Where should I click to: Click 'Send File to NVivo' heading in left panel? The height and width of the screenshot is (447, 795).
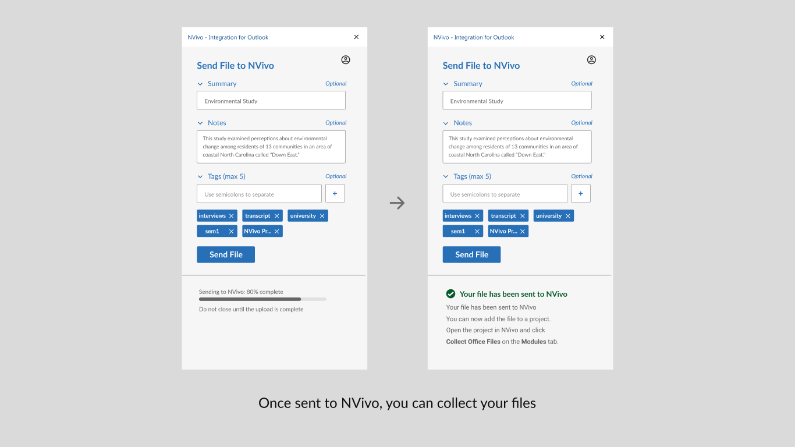coord(235,66)
